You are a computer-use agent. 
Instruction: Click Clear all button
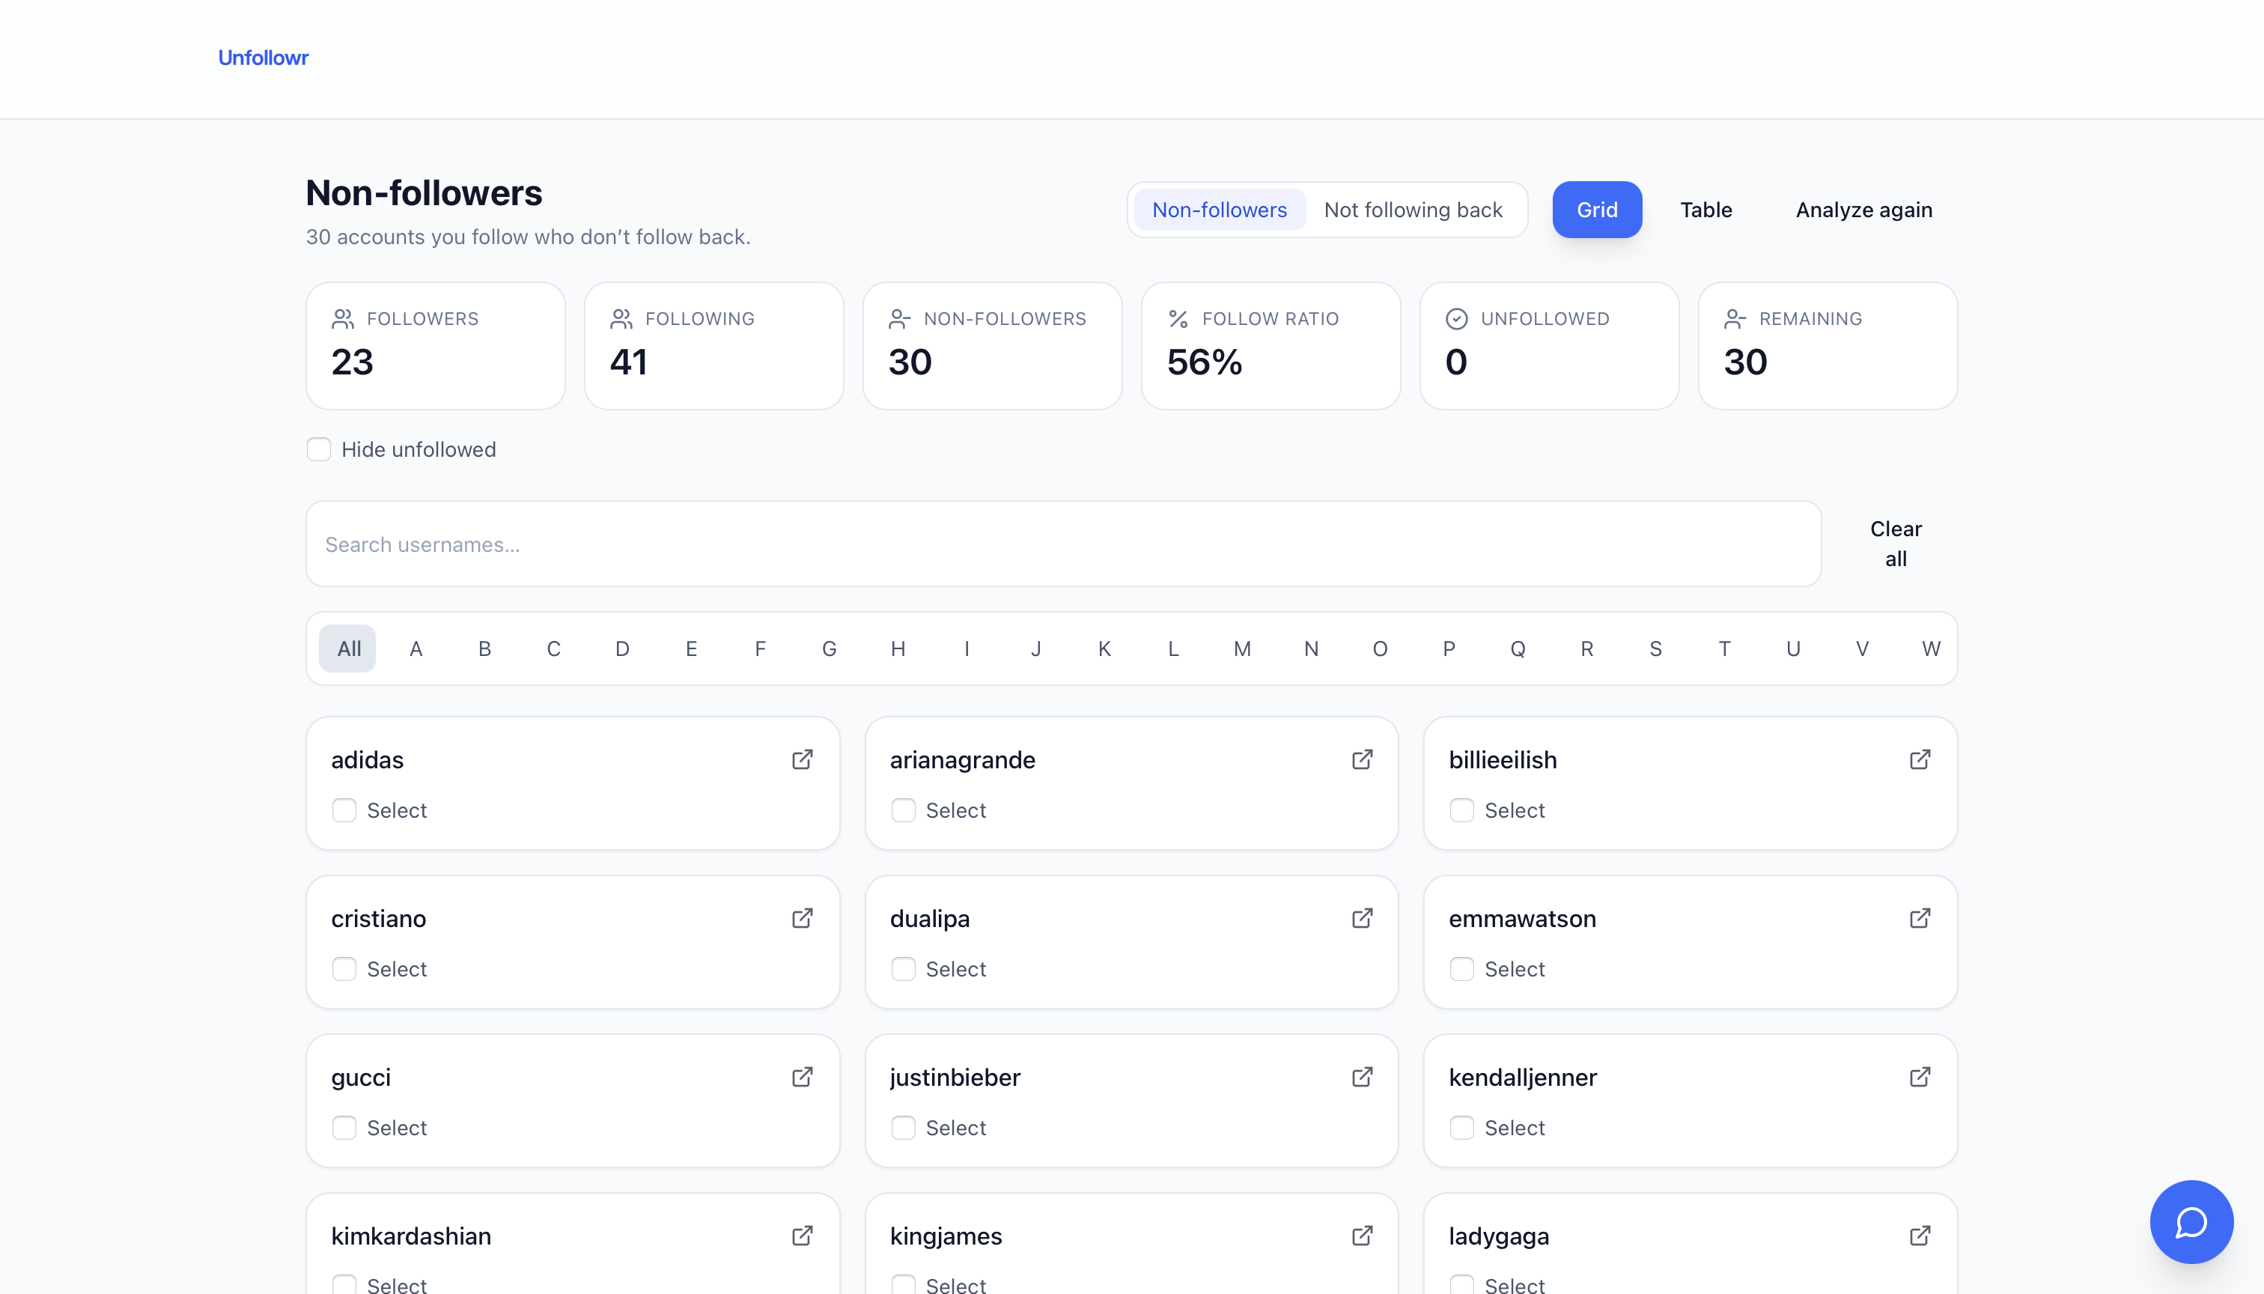[x=1896, y=544]
